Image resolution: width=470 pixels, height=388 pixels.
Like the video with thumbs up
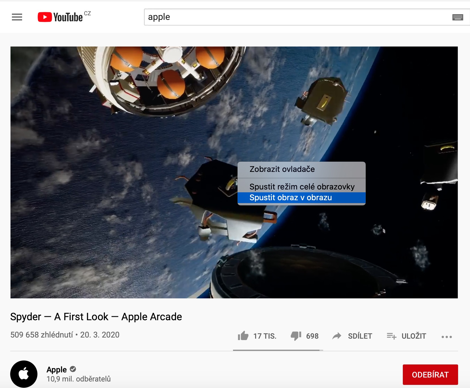point(243,336)
